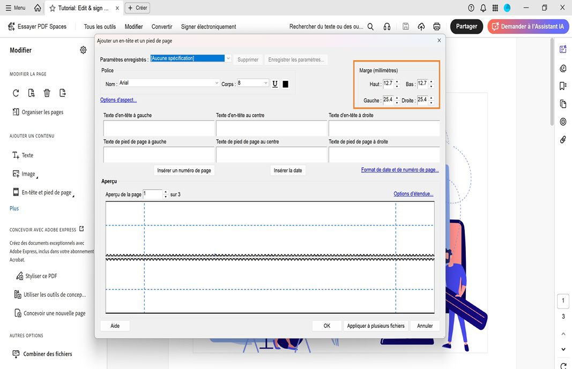This screenshot has width=572, height=369.
Task: Open Format de date et de numéro de page link
Action: click(400, 170)
